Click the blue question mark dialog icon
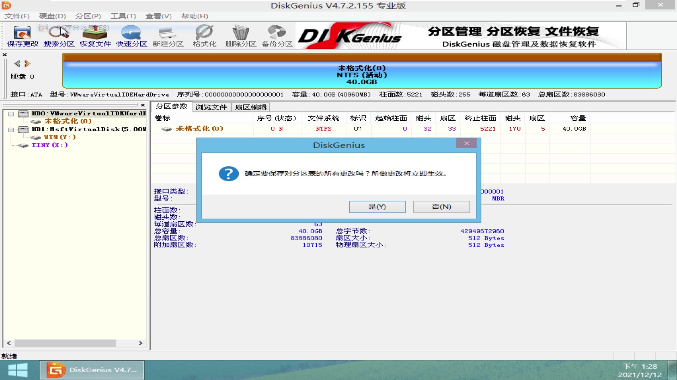 [x=228, y=173]
